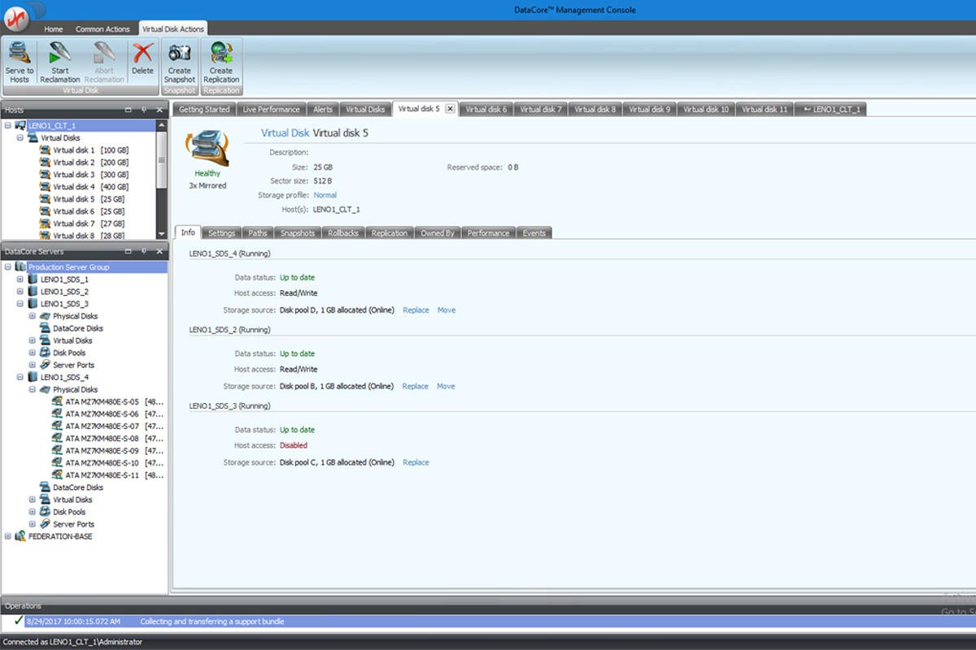Viewport: 976px width, 650px height.
Task: Click the DataCore application logo button
Action: [15, 17]
